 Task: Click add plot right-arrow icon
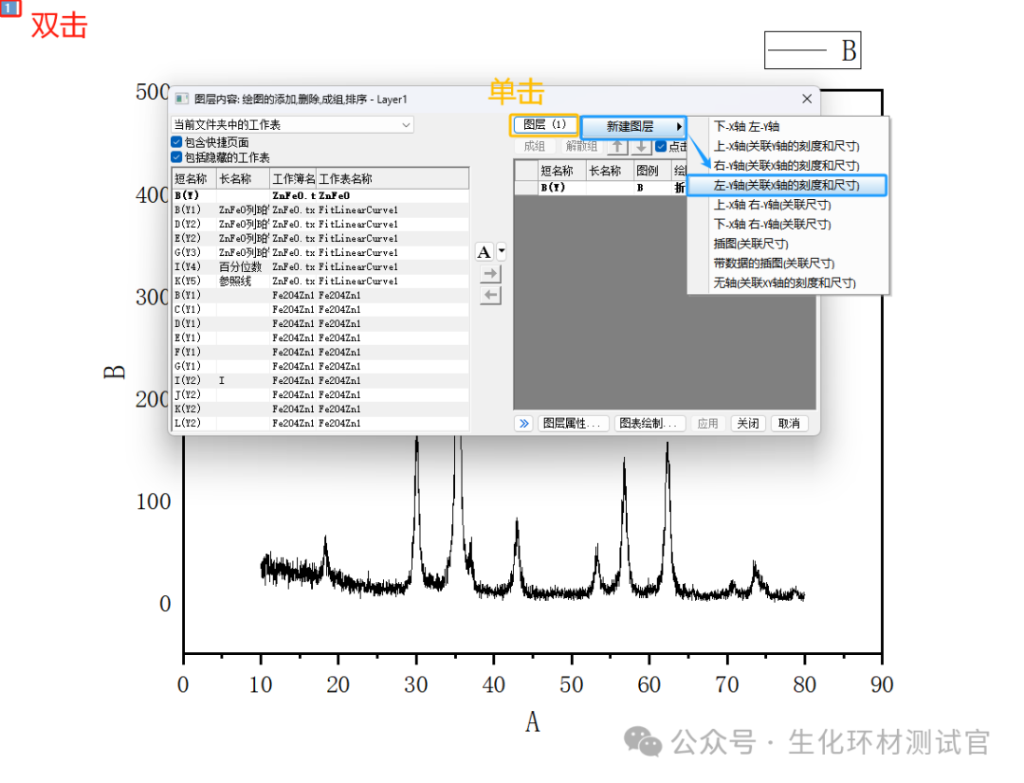click(490, 274)
